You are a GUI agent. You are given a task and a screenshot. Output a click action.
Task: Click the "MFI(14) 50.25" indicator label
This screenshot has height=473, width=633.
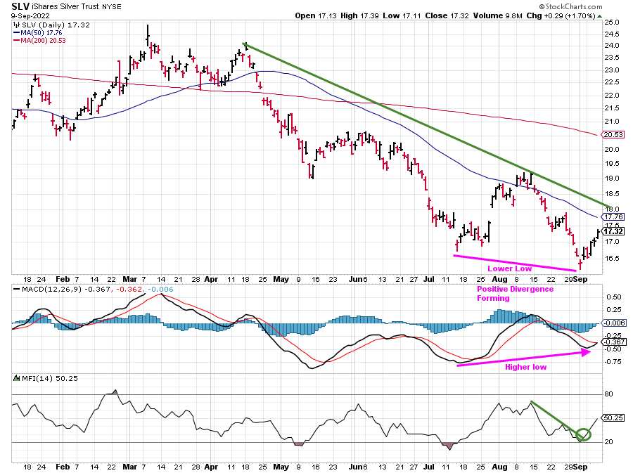pyautogui.click(x=50, y=378)
